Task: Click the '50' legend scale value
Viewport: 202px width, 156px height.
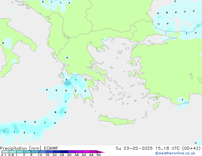Action: [x=98, y=155]
